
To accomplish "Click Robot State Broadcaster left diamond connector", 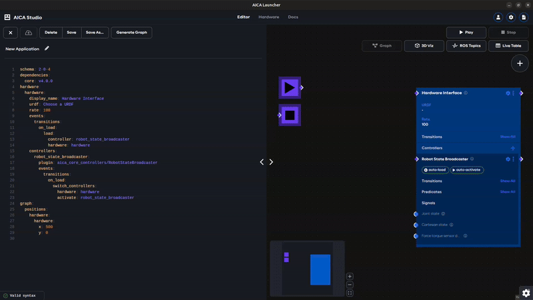I will pyautogui.click(x=417, y=159).
